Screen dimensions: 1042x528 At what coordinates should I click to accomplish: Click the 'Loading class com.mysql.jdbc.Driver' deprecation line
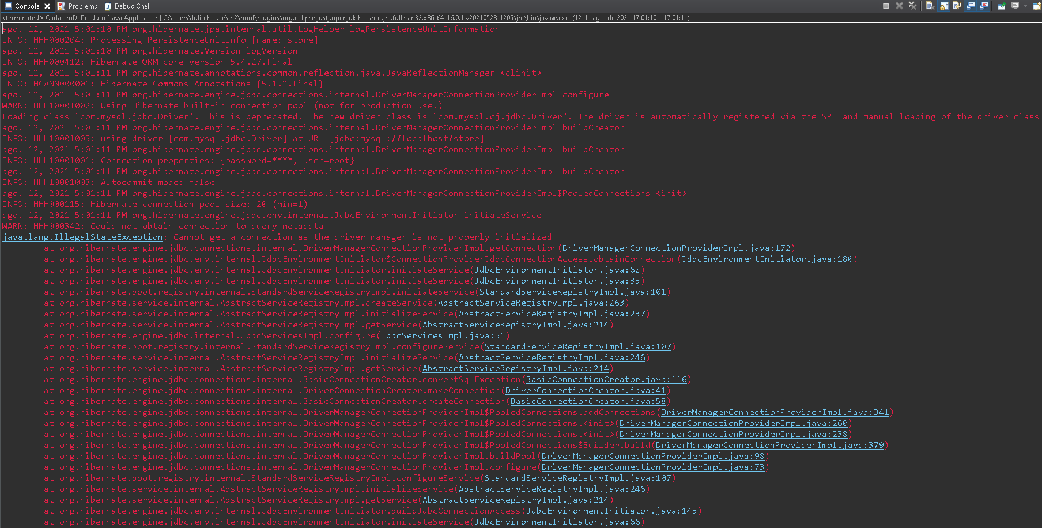point(520,116)
